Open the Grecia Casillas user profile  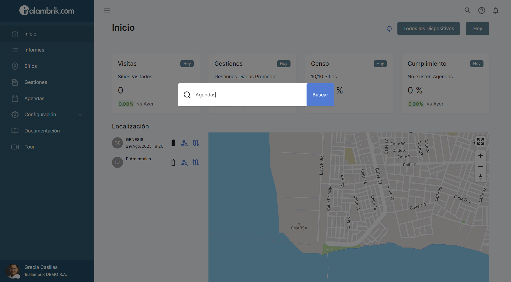coord(47,271)
